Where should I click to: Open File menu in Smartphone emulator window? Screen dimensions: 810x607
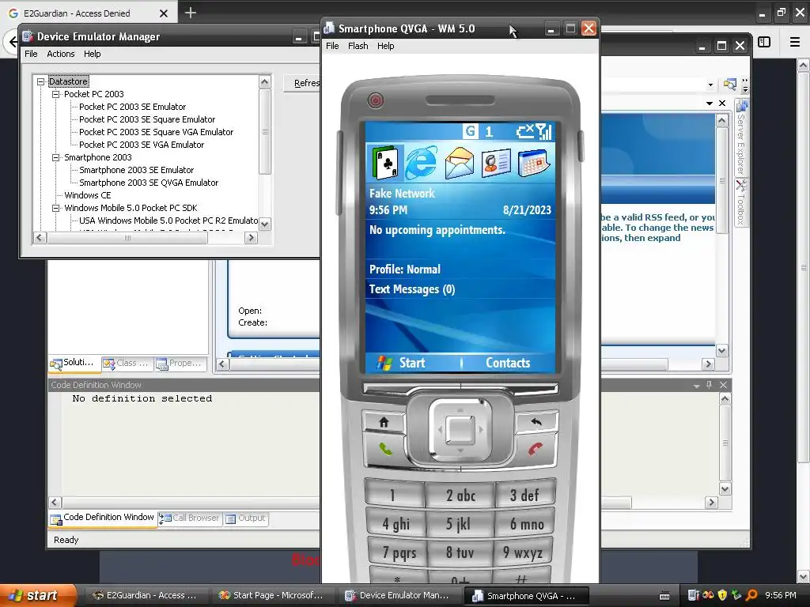332,46
